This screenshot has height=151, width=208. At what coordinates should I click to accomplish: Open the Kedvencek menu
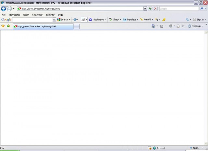(x=37, y=15)
